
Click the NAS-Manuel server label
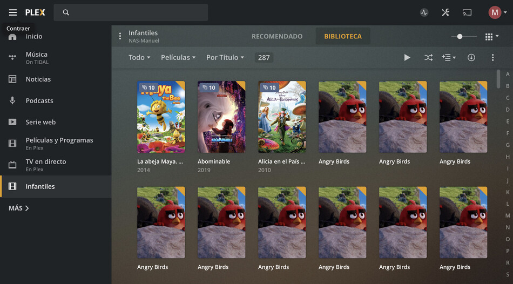(144, 41)
